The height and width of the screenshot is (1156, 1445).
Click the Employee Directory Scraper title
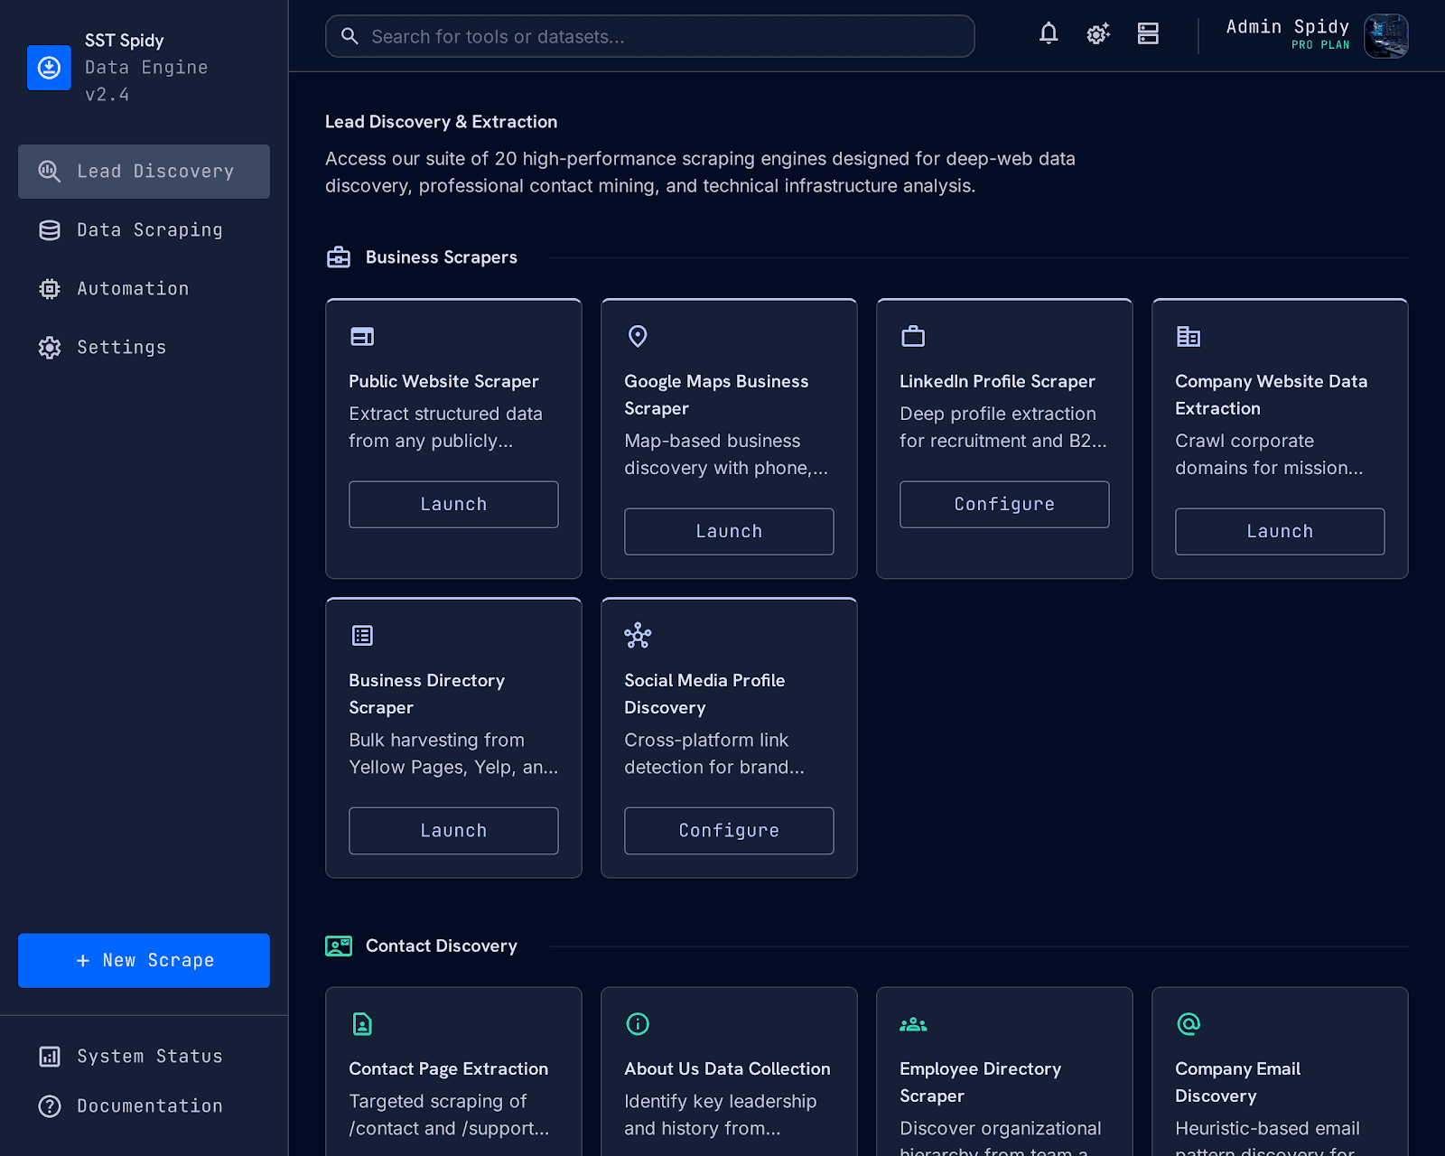point(980,1083)
